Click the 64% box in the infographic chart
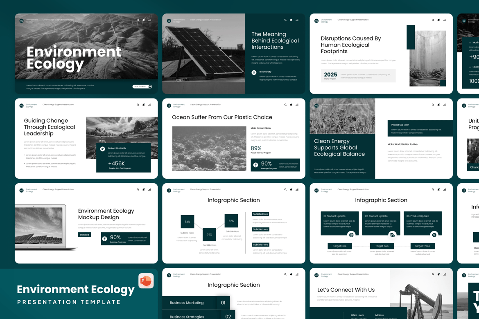 tap(187, 222)
